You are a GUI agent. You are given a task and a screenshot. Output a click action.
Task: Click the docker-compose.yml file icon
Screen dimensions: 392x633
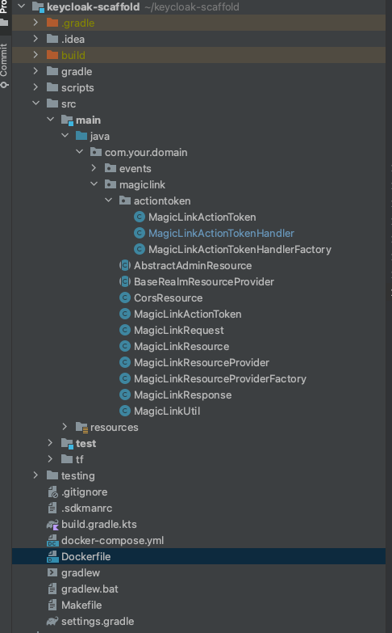point(52,541)
